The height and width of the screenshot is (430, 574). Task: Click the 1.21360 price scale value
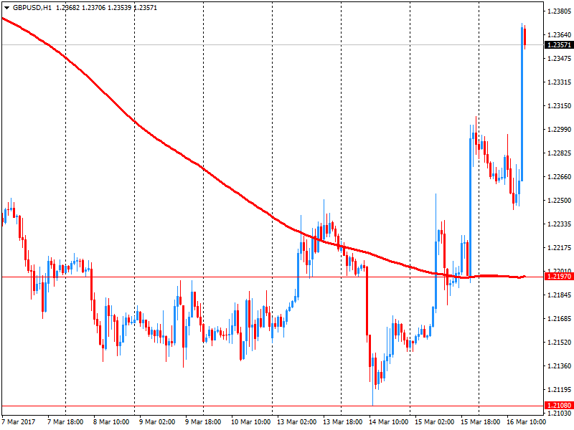(x=559, y=366)
